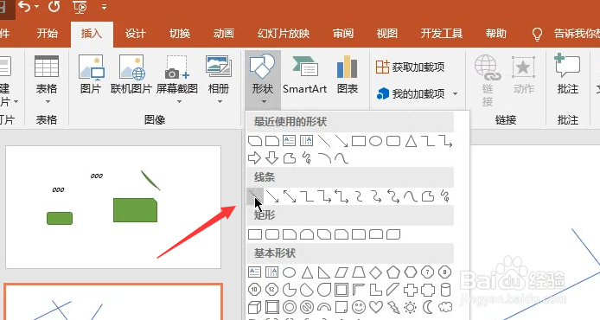Insert the Cross (plus) shape

[x=411, y=290]
